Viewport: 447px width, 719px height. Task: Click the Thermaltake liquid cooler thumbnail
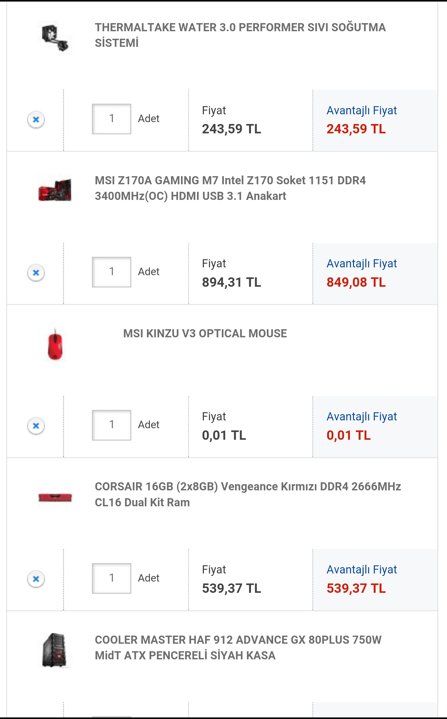[x=55, y=38]
